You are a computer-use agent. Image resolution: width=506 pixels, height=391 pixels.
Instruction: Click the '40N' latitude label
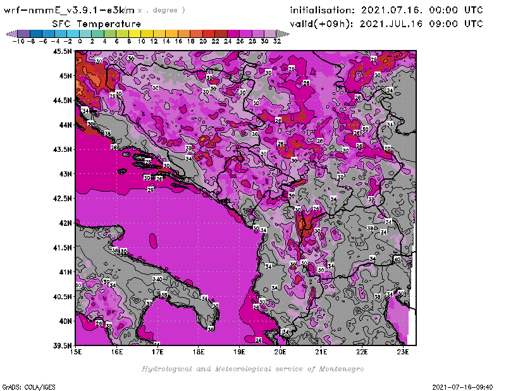[65, 321]
